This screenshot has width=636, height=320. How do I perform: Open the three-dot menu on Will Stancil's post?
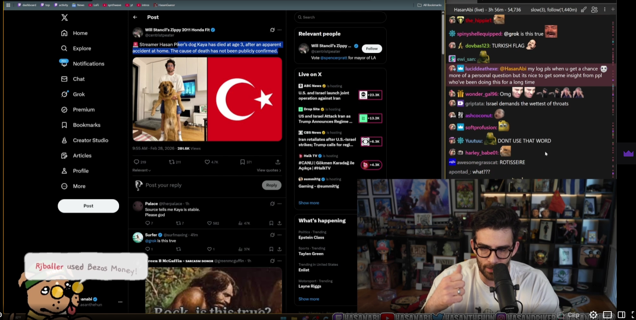point(280,30)
